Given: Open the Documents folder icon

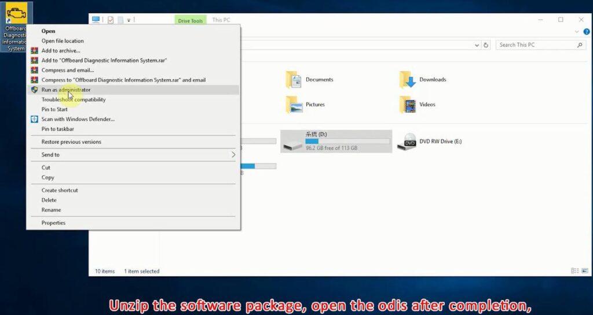Looking at the screenshot, I should tap(294, 80).
